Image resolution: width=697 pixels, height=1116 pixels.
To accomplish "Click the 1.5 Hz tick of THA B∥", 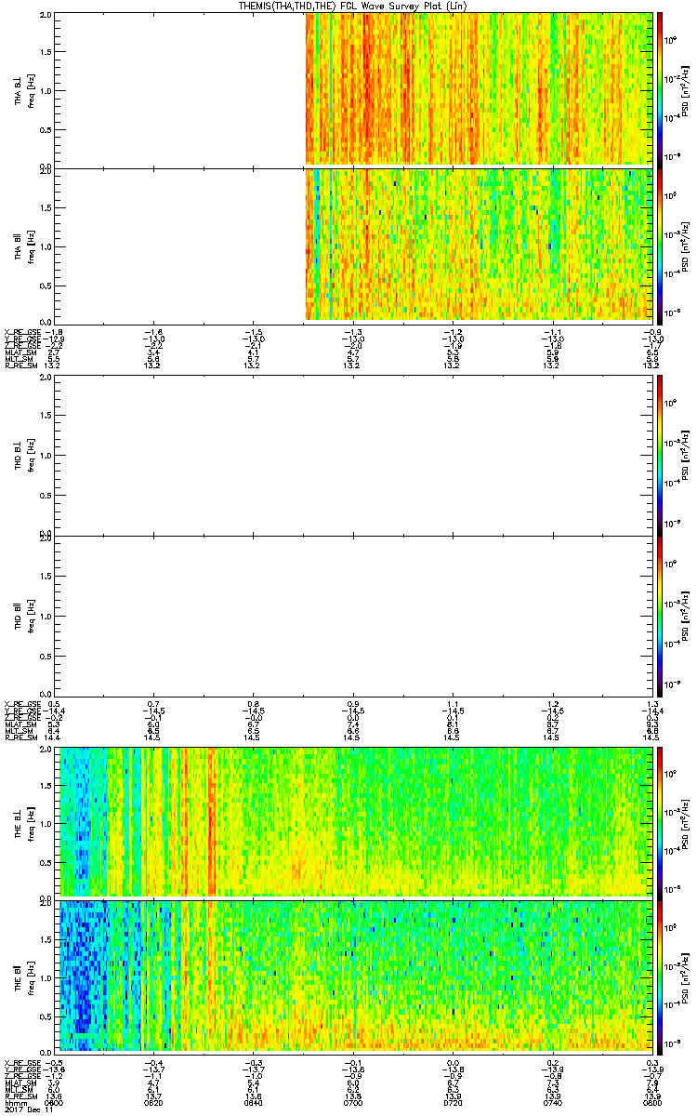I will click(46, 209).
